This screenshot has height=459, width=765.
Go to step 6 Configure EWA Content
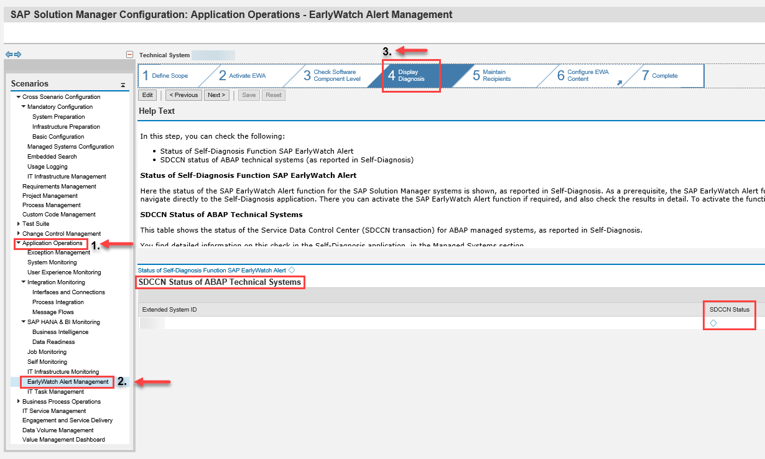click(583, 76)
